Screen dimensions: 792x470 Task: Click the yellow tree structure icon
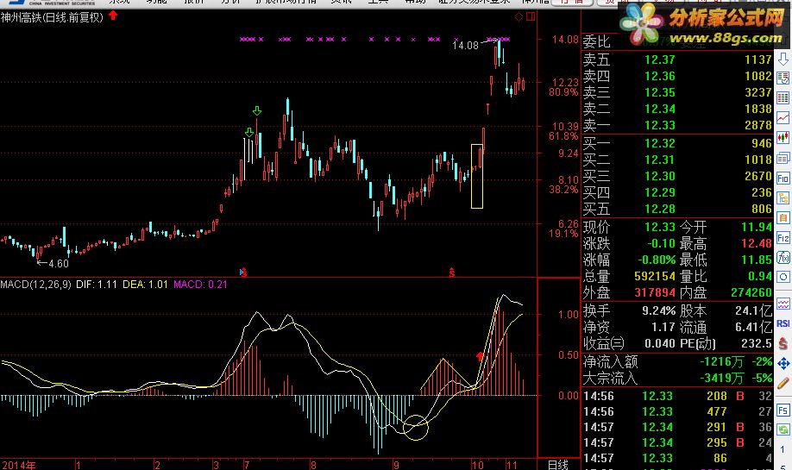(x=783, y=197)
